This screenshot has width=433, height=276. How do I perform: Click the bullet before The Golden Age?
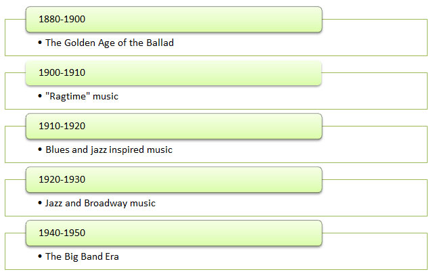click(40, 43)
